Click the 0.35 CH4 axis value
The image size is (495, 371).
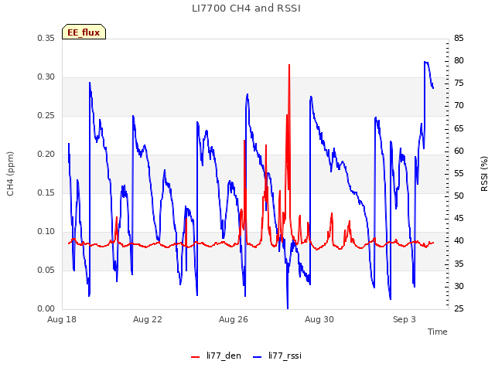[46, 39]
